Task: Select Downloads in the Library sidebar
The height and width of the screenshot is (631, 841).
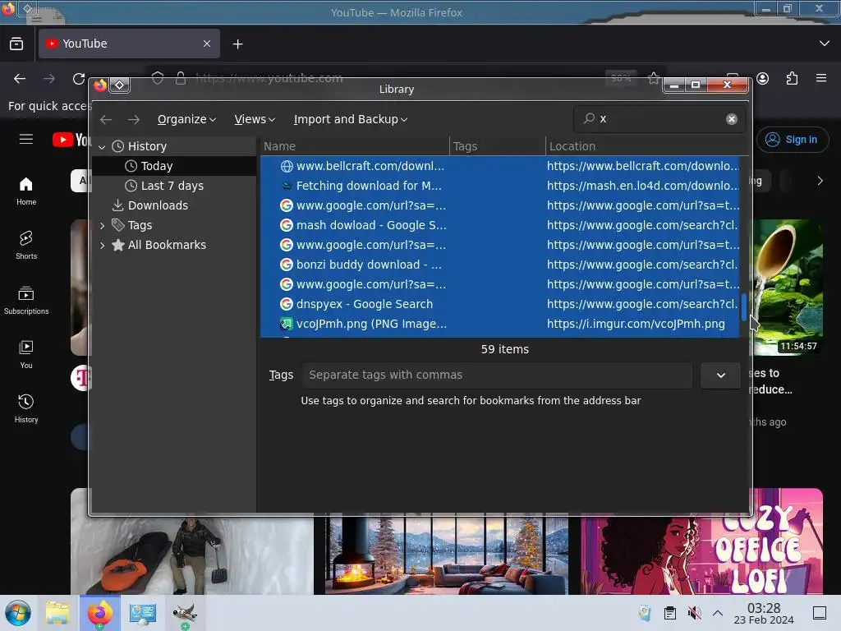Action: [x=174, y=205]
